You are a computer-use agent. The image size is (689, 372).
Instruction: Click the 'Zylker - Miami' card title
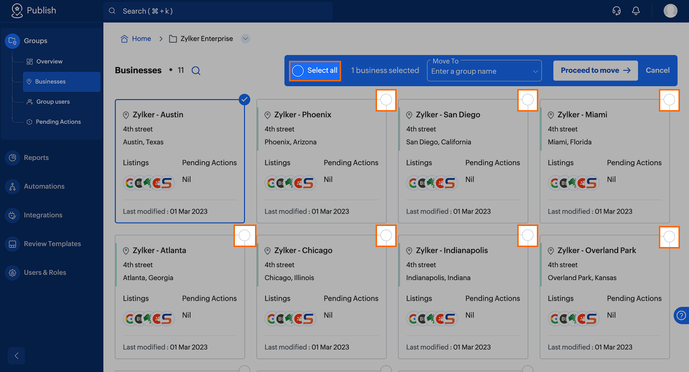pyautogui.click(x=582, y=115)
